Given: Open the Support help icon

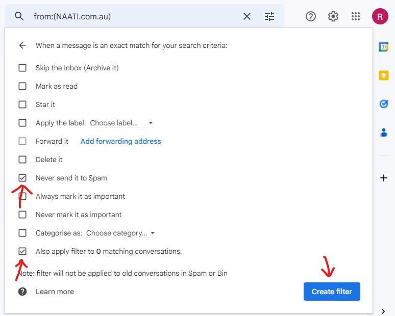Looking at the screenshot, I should [310, 16].
